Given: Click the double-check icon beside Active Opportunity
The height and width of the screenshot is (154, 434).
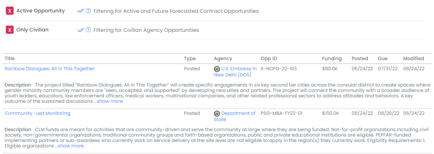Looking at the screenshot, I should tap(80, 11).
